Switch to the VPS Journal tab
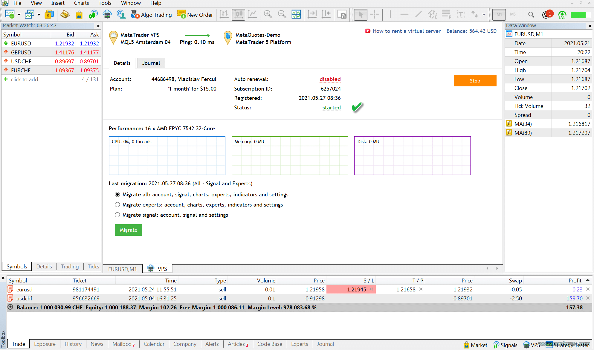 151,63
